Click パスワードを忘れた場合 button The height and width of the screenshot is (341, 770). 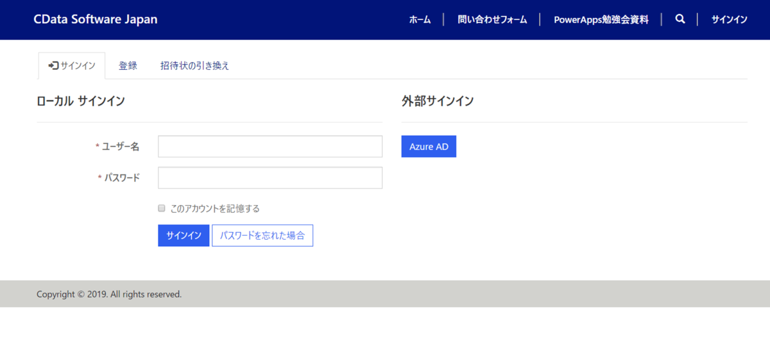262,235
